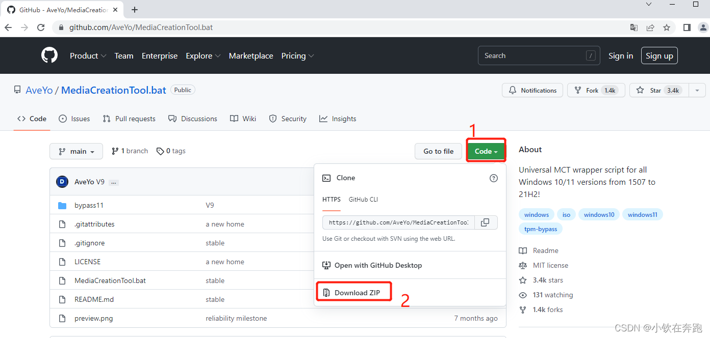
Task: Click Download ZIP option
Action: point(357,293)
